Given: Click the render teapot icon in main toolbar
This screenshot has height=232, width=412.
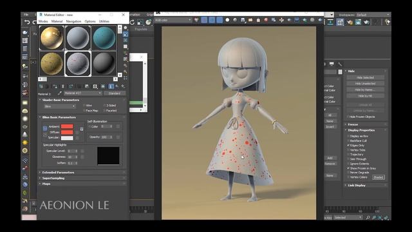Looking at the screenshot, I should 366,23.
